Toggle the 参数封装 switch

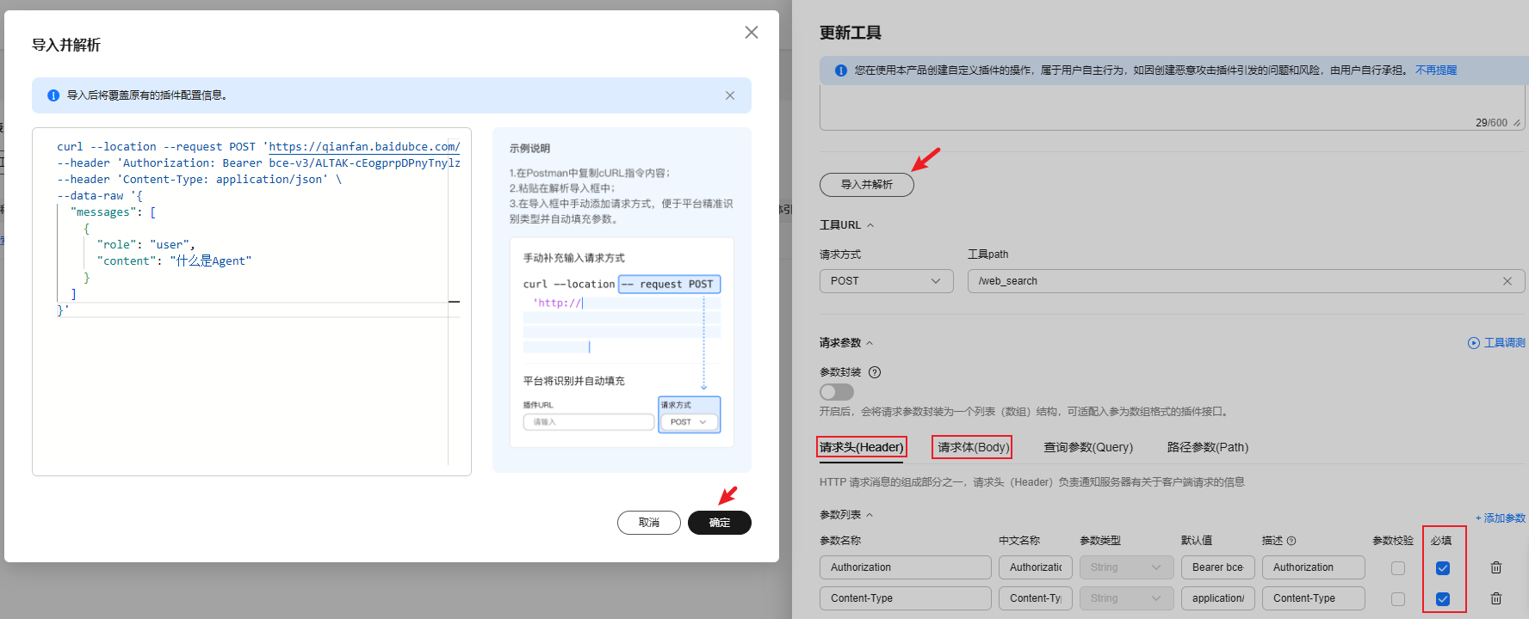coord(836,392)
